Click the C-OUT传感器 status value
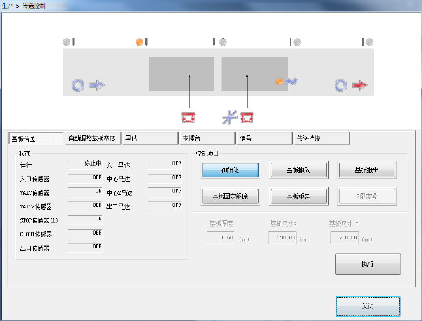The image size is (422, 321). pos(85,234)
